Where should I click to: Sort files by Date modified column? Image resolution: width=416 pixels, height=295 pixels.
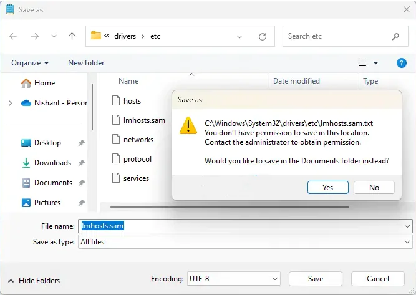(296, 81)
